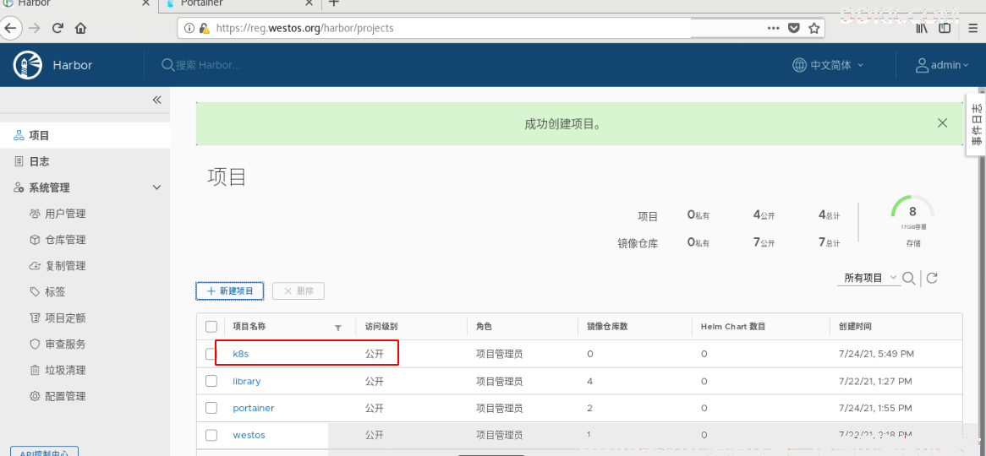986x456 pixels.
Task: Dismiss the success notification banner
Action: click(x=942, y=123)
